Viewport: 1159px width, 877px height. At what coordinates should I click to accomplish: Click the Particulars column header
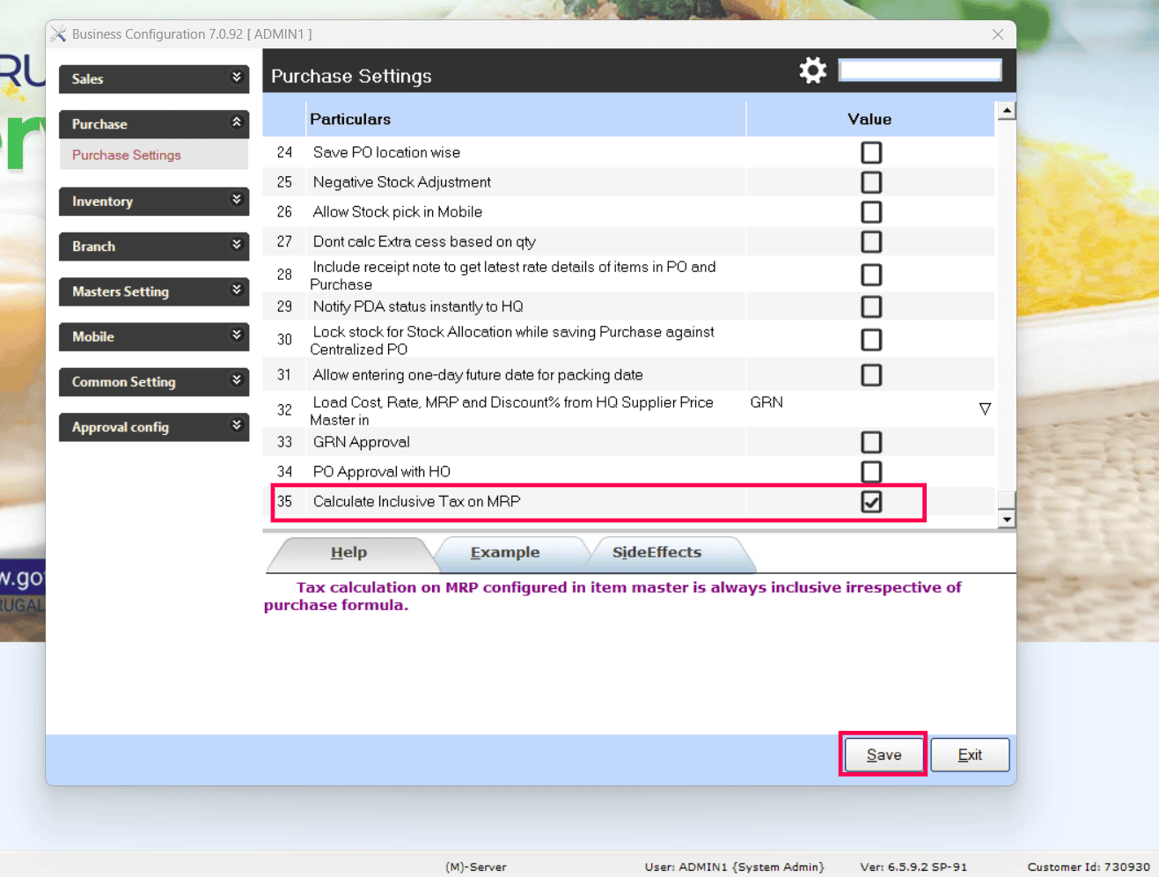coord(526,119)
